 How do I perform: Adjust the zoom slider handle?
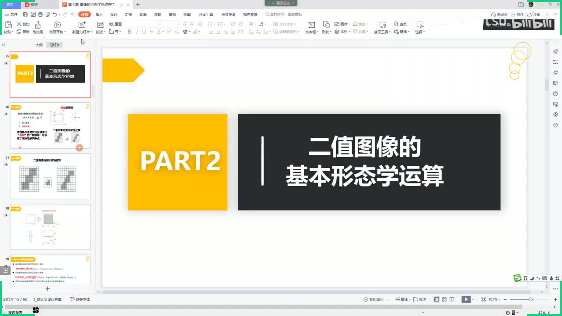pyautogui.click(x=530, y=299)
